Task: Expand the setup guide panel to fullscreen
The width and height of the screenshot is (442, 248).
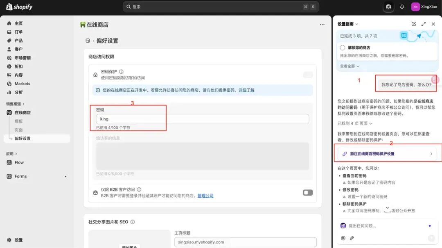Action: click(424, 24)
